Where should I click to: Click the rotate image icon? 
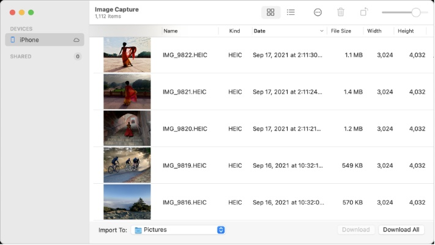[x=363, y=12]
